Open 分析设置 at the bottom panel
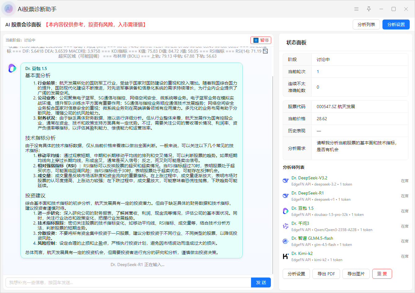 coord(296,274)
